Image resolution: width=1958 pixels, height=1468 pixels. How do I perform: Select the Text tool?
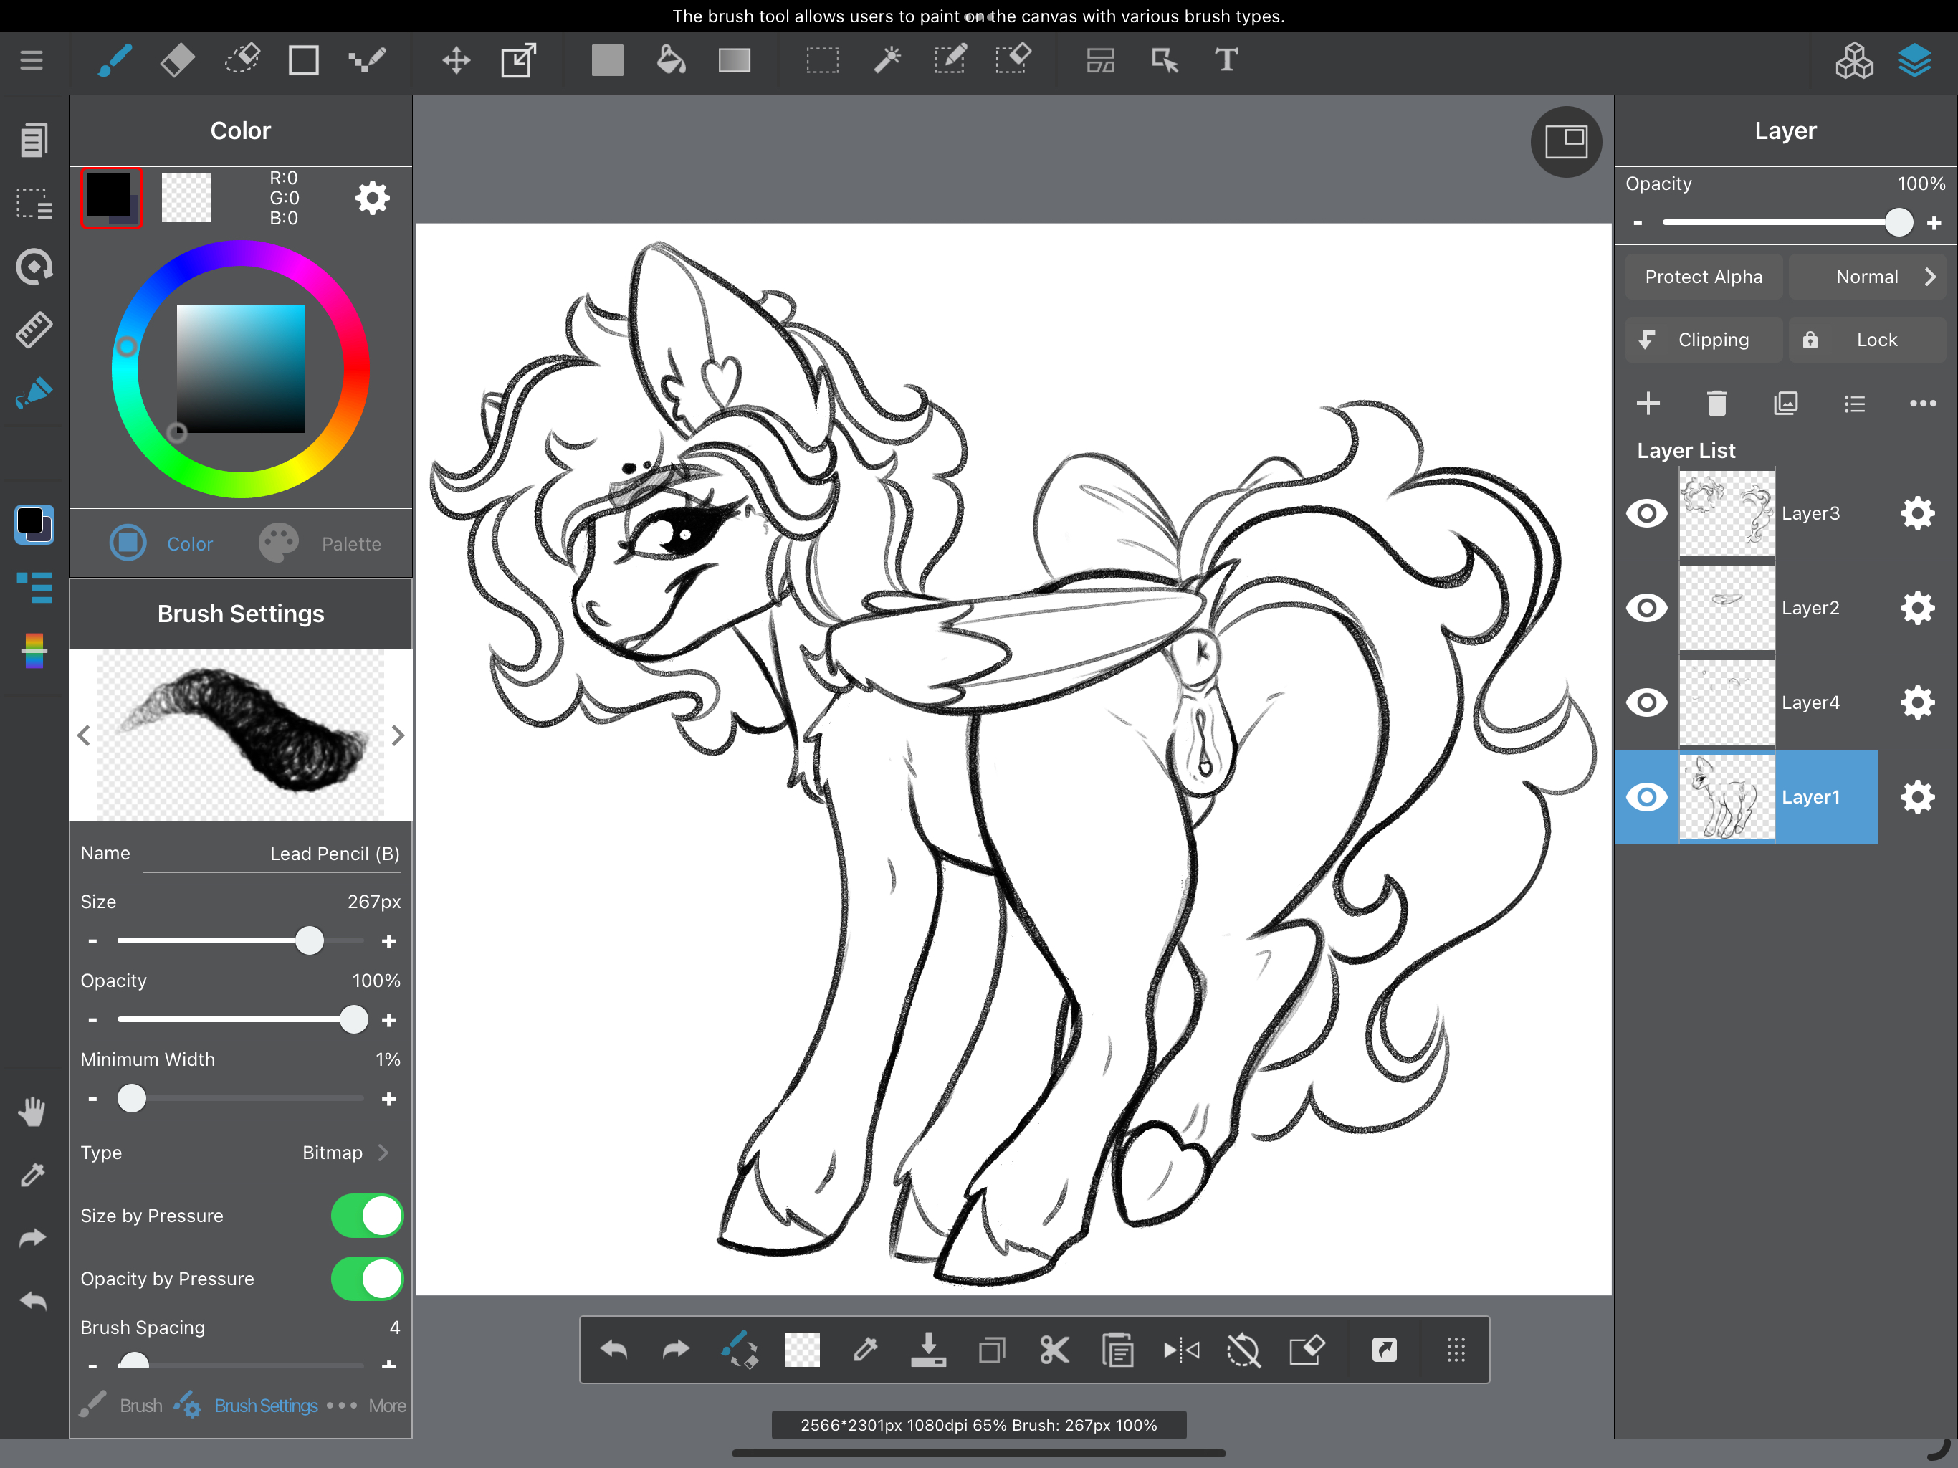1226,60
